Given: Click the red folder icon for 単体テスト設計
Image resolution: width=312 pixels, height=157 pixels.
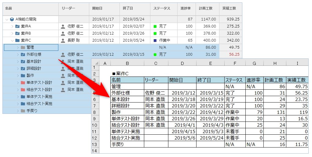Looking at the screenshot, I should point(23,83).
